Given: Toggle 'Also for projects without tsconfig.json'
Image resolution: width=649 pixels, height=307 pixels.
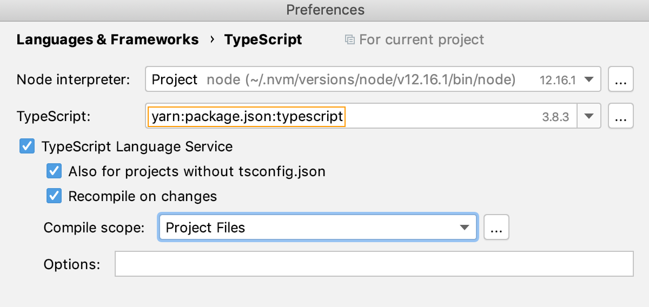Looking at the screenshot, I should (x=54, y=171).
